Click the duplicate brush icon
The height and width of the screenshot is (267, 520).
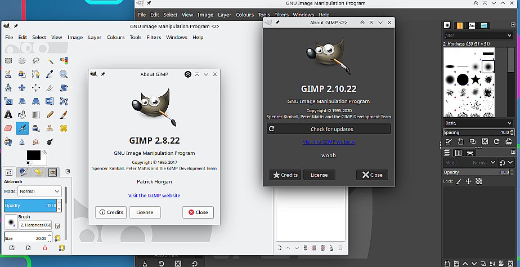[x=473, y=141]
